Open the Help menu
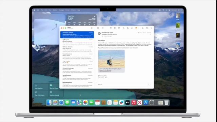 tap(79, 10)
